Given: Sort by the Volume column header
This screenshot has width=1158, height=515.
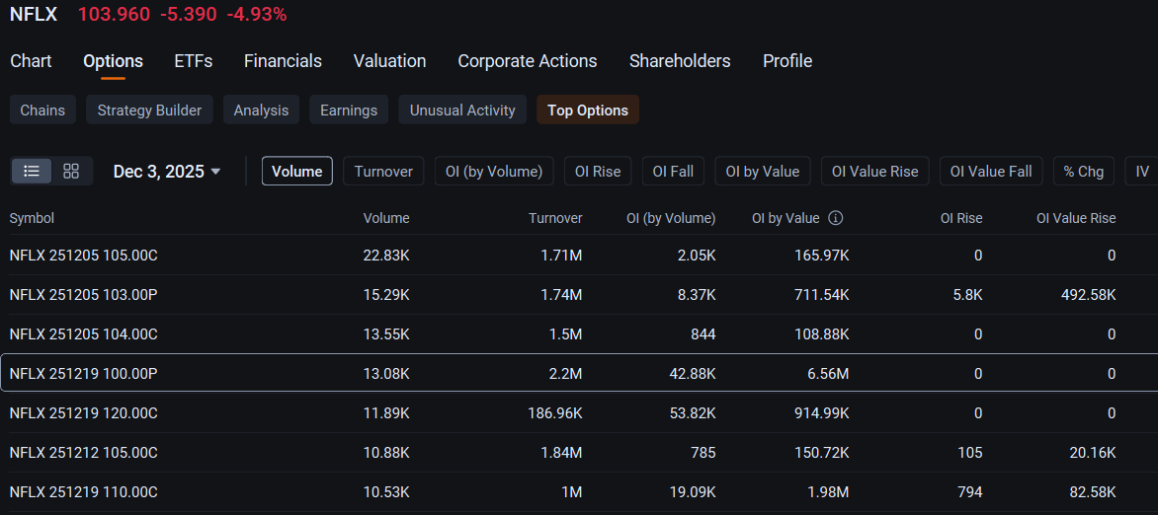Looking at the screenshot, I should click(386, 218).
